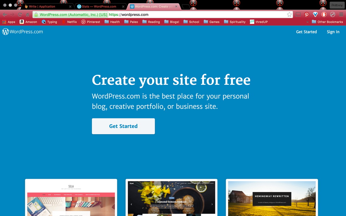This screenshot has height=216, width=346.
Task: Reload the page with the refresh icon
Action: 20,14
